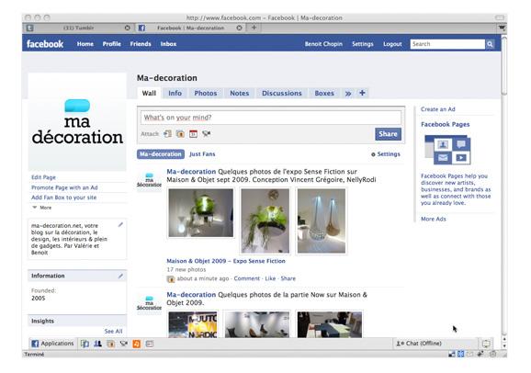Filter wall by Ma-decoration posts
This screenshot has height=373, width=531.
coord(161,154)
